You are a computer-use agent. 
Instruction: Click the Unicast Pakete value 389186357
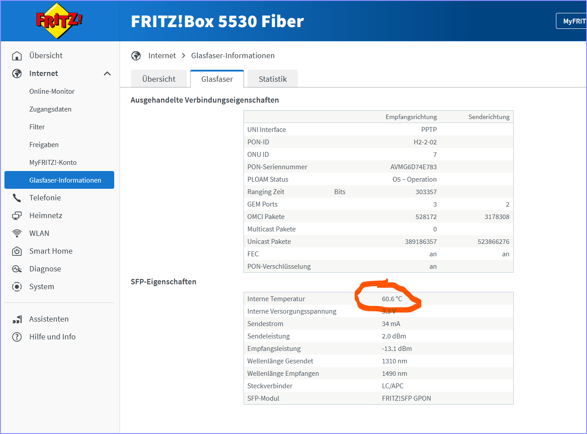421,242
